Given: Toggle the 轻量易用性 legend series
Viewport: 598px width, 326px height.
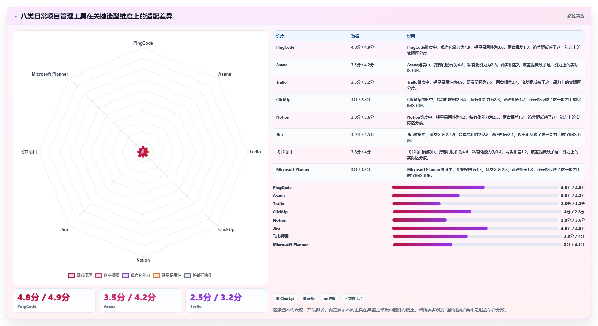Looking at the screenshot, I should pos(167,275).
